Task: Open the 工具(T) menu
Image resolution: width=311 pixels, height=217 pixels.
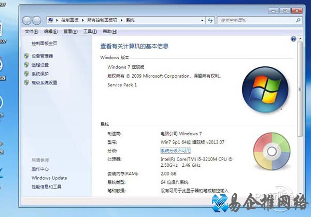Action: (90, 32)
